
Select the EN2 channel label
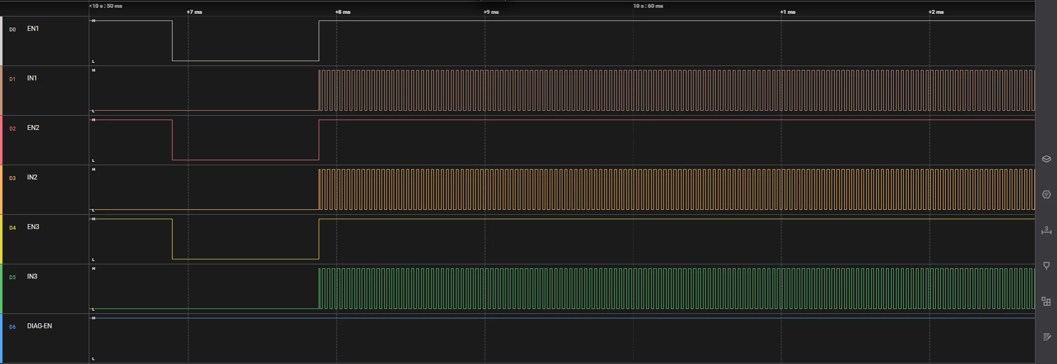point(33,128)
